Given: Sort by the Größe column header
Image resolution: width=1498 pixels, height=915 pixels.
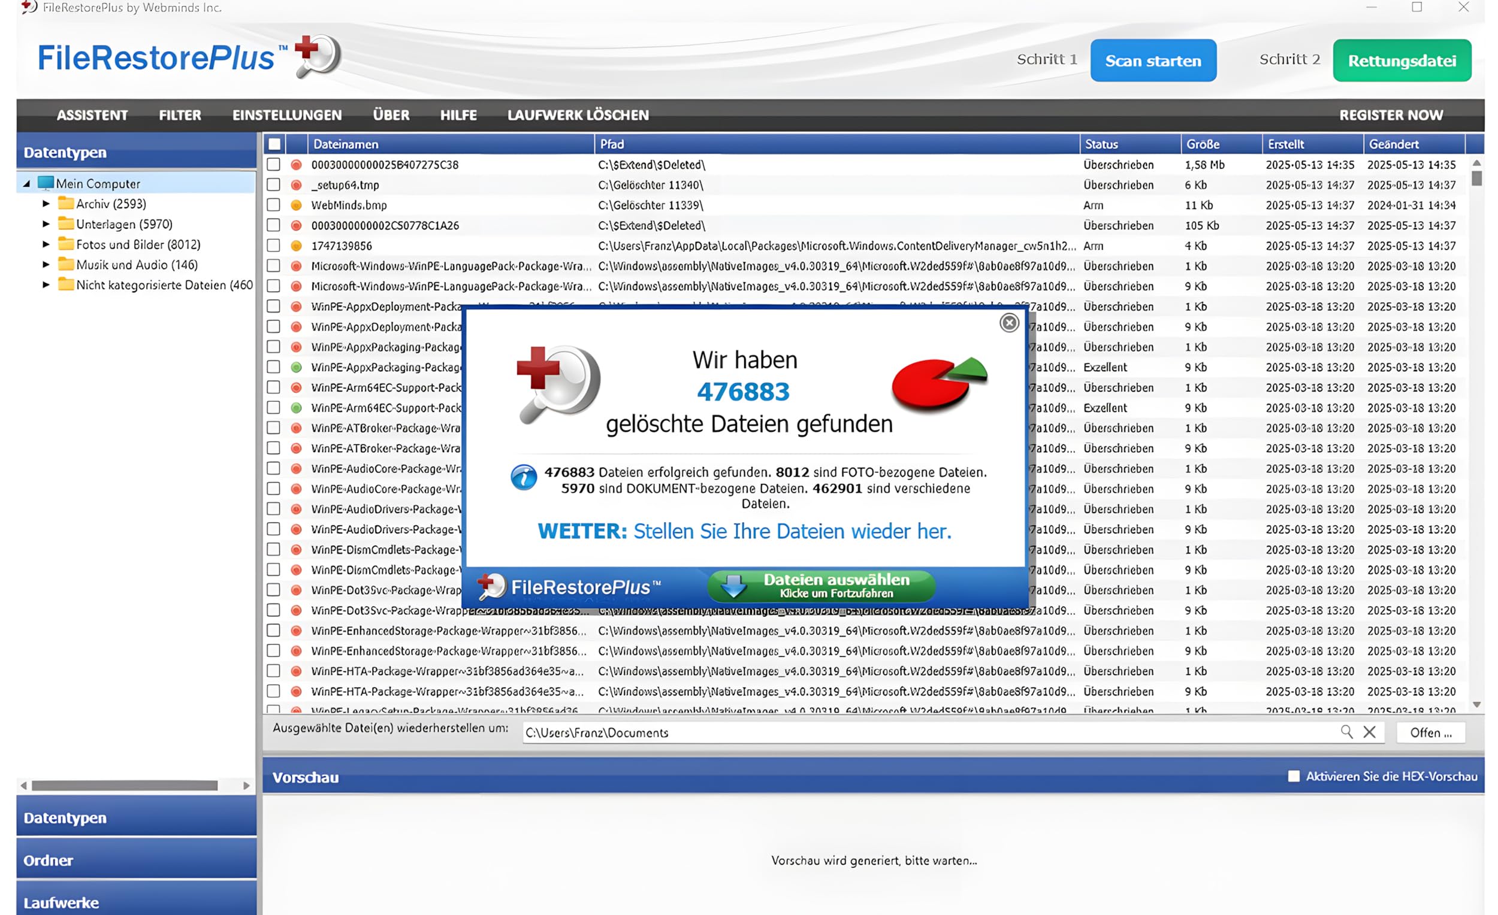Looking at the screenshot, I should (x=1221, y=144).
